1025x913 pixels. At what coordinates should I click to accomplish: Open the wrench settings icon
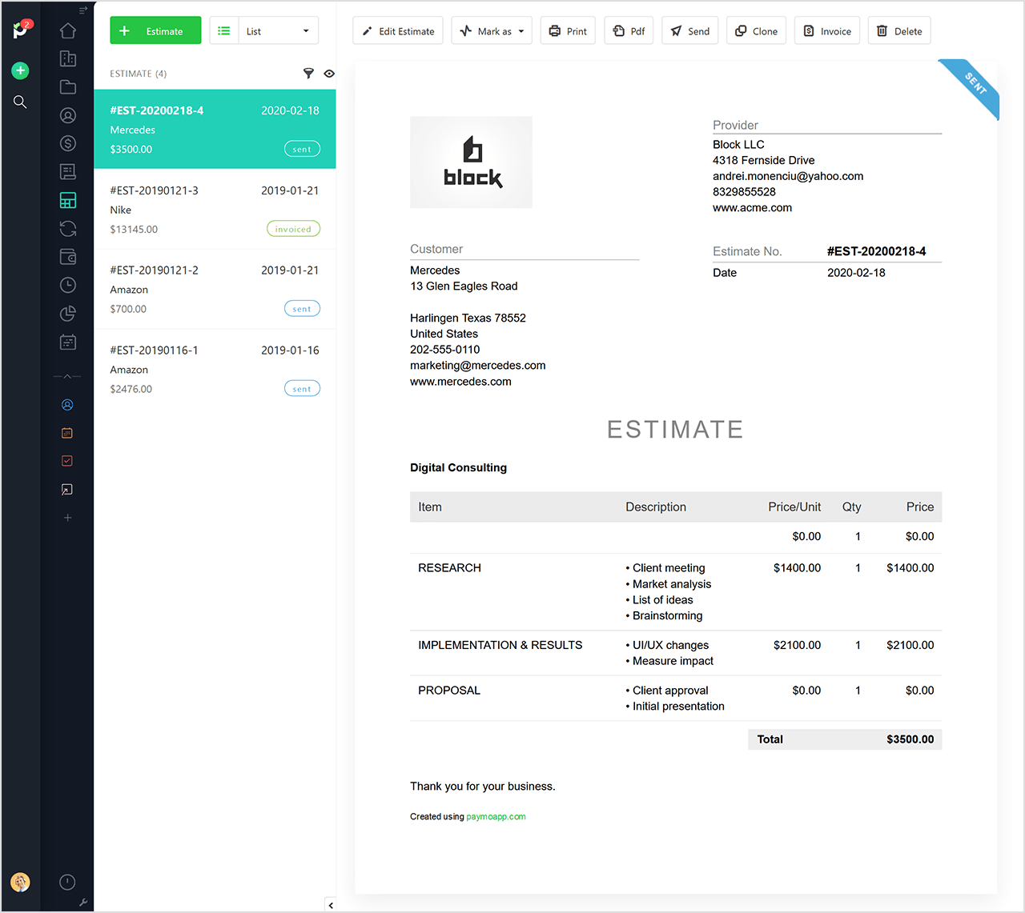pos(83,903)
